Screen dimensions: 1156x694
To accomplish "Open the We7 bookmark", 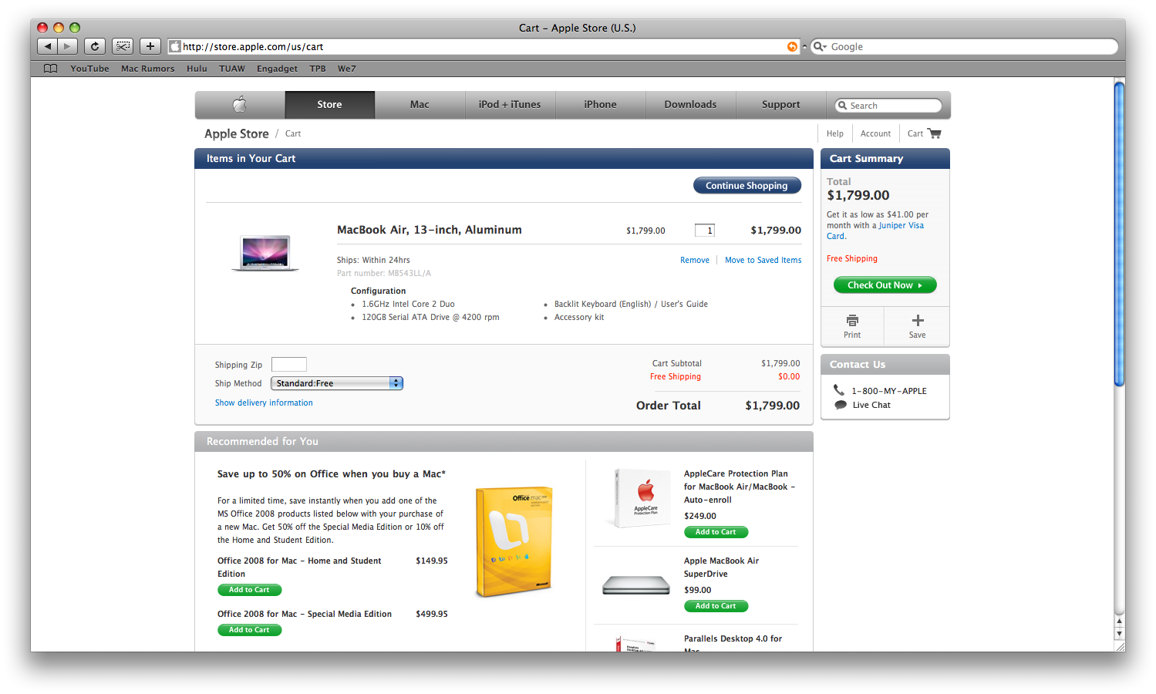I will click(x=347, y=69).
